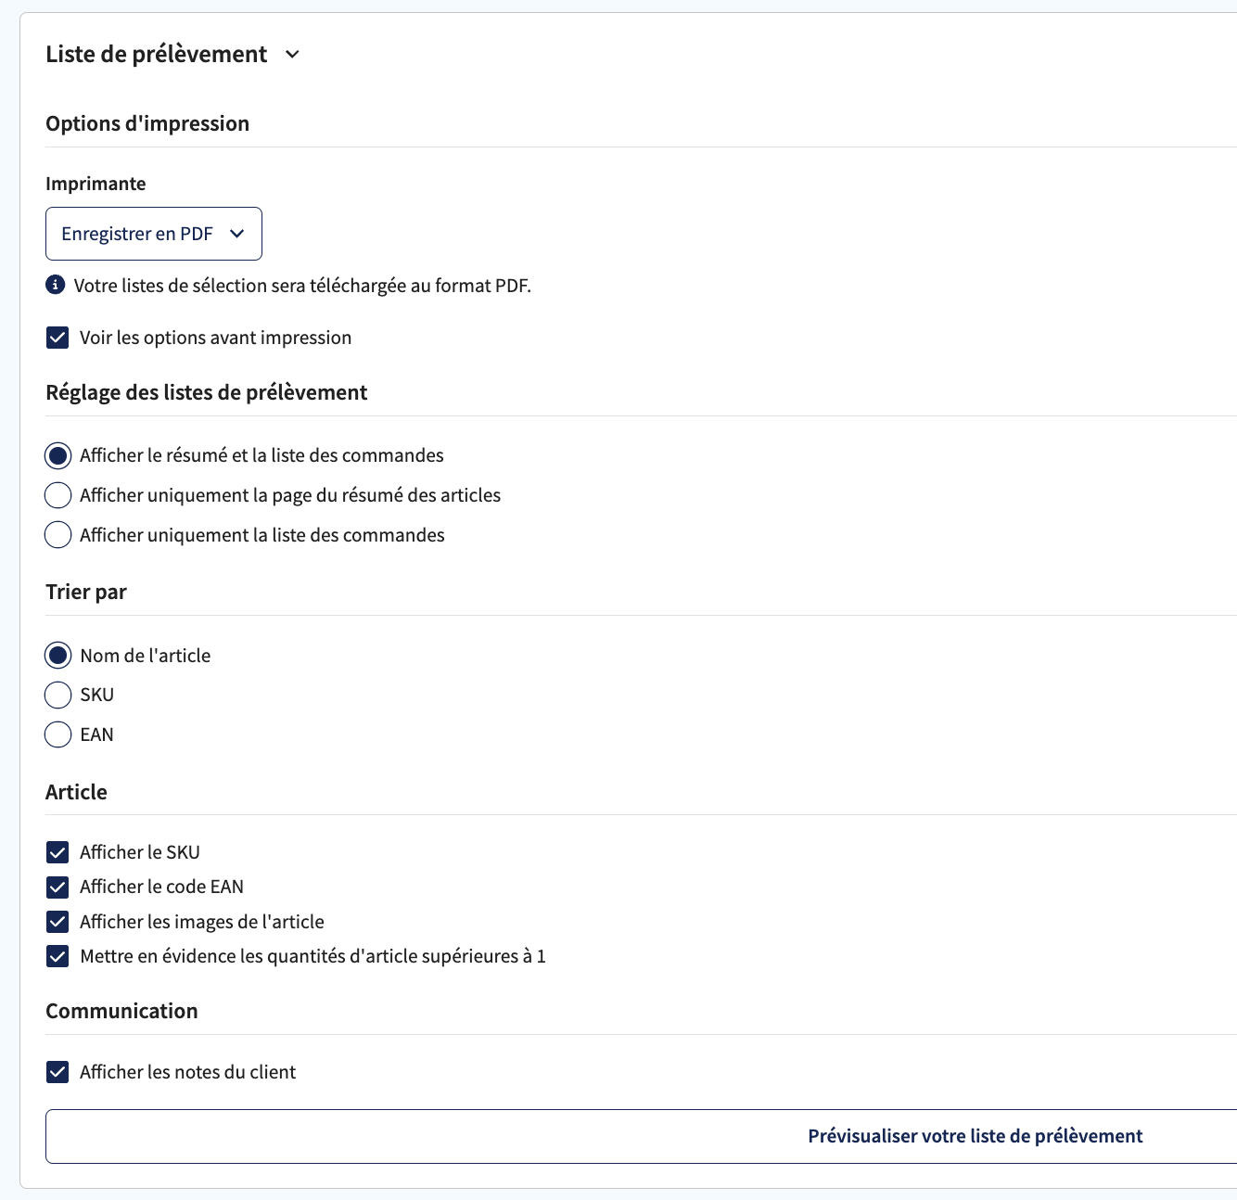This screenshot has width=1237, height=1200.
Task: Sort by Nom de l'article
Action: coord(57,656)
